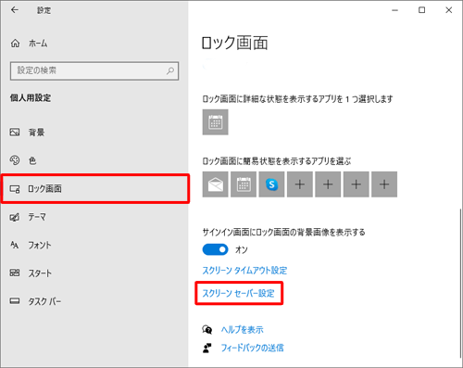463x368 pixels.
Task: Toggle the sign-in screen background image switch
Action: (215, 249)
